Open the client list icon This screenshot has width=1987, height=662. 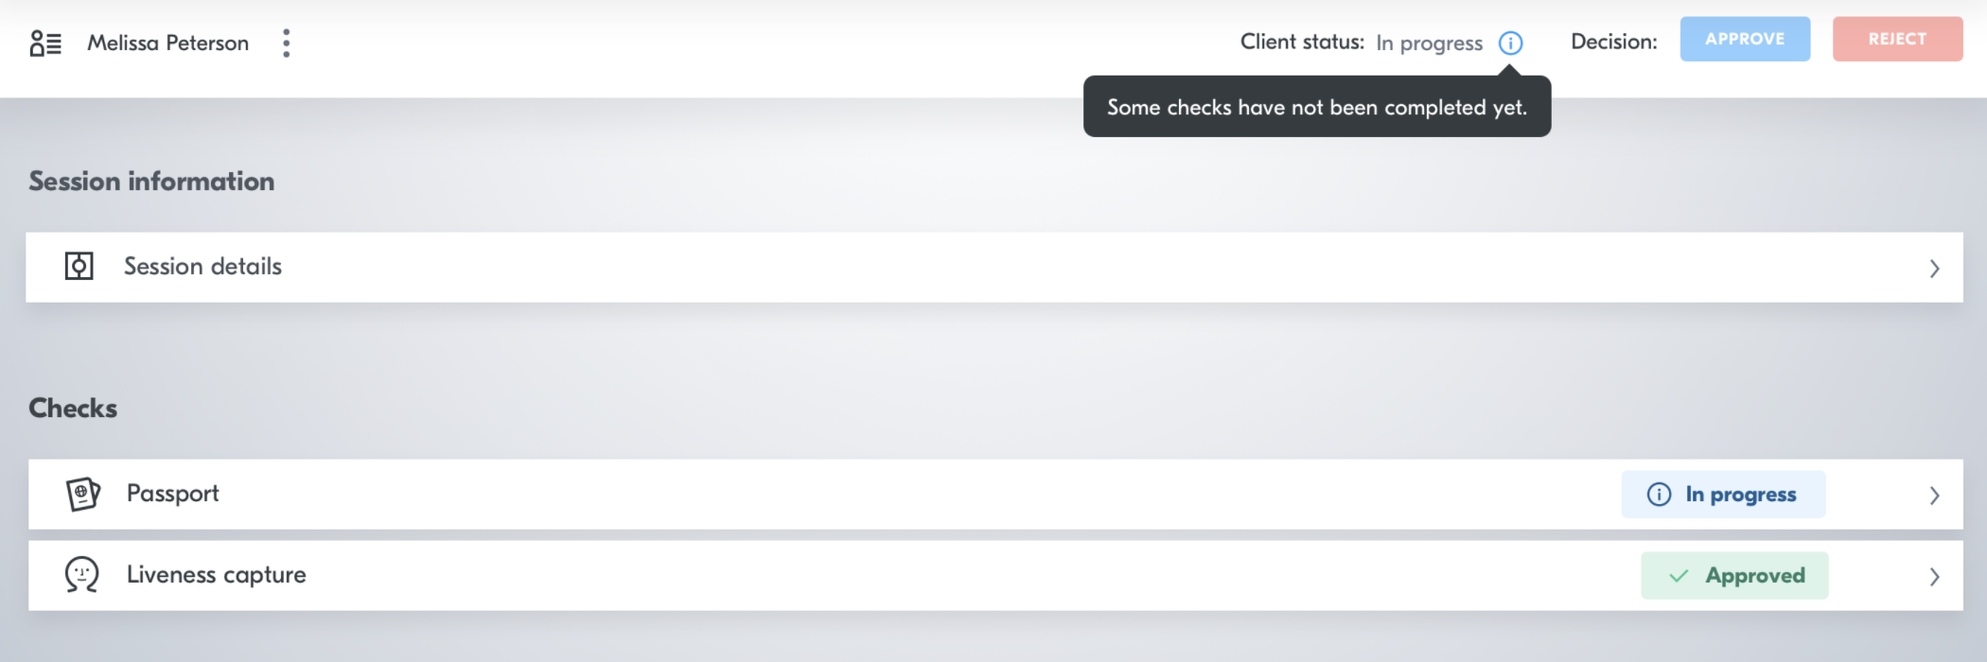click(45, 44)
